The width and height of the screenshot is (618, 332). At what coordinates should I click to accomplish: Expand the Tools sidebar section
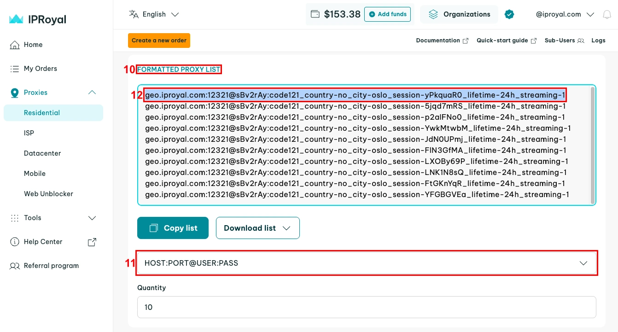pos(92,218)
